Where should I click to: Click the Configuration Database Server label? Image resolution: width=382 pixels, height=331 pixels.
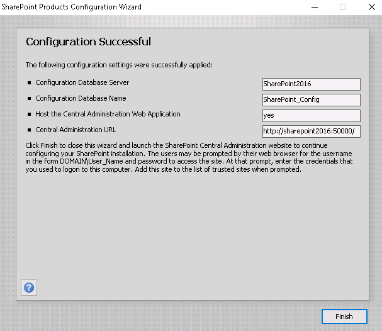[x=82, y=82]
